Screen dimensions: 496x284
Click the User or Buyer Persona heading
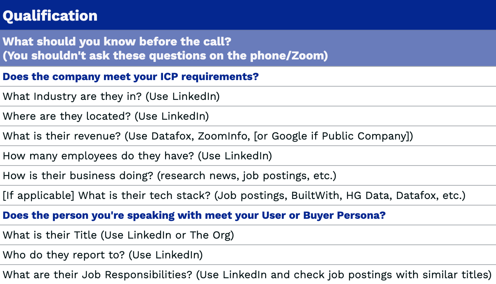pyautogui.click(x=194, y=215)
